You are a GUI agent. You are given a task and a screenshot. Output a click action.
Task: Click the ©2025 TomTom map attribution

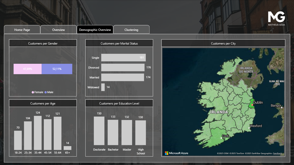point(237,153)
